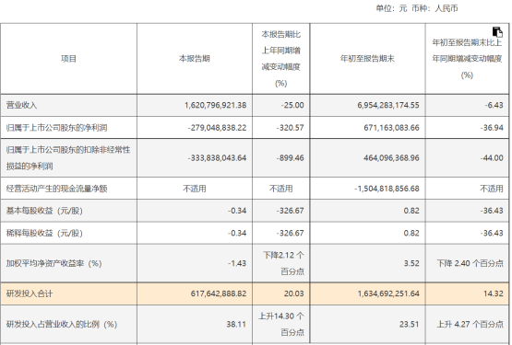The width and height of the screenshot is (512, 345).
Task: Select the 营业收入 row label
Action: coord(21,105)
